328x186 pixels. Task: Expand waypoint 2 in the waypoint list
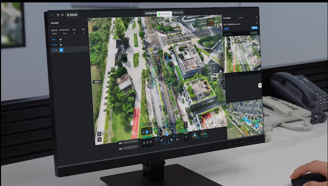[54, 45]
